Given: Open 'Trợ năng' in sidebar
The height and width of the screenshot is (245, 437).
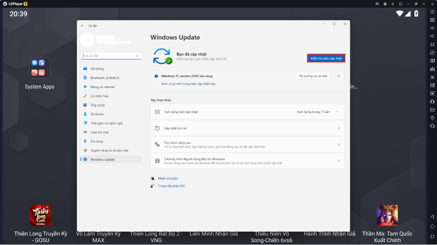Looking at the screenshot, I should (x=111, y=141).
